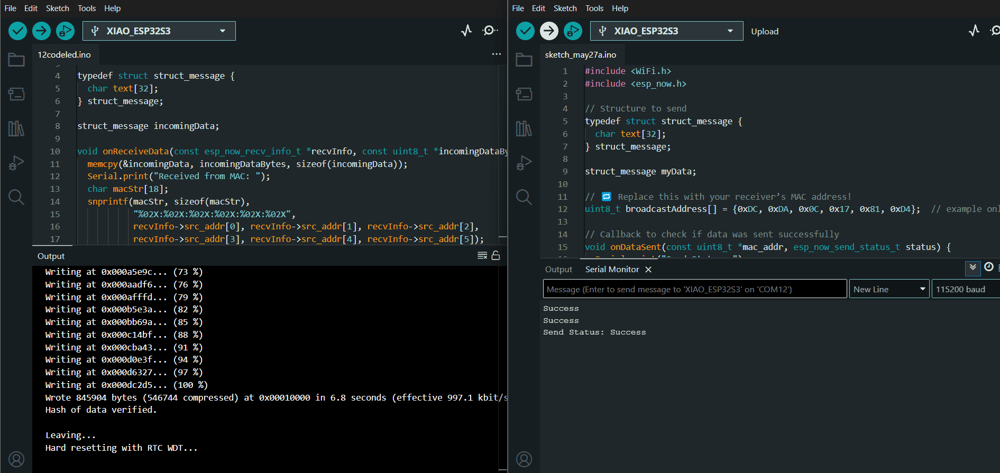Select 12codeled.ino editor tab
Image resolution: width=1000 pixels, height=473 pixels.
click(x=65, y=55)
